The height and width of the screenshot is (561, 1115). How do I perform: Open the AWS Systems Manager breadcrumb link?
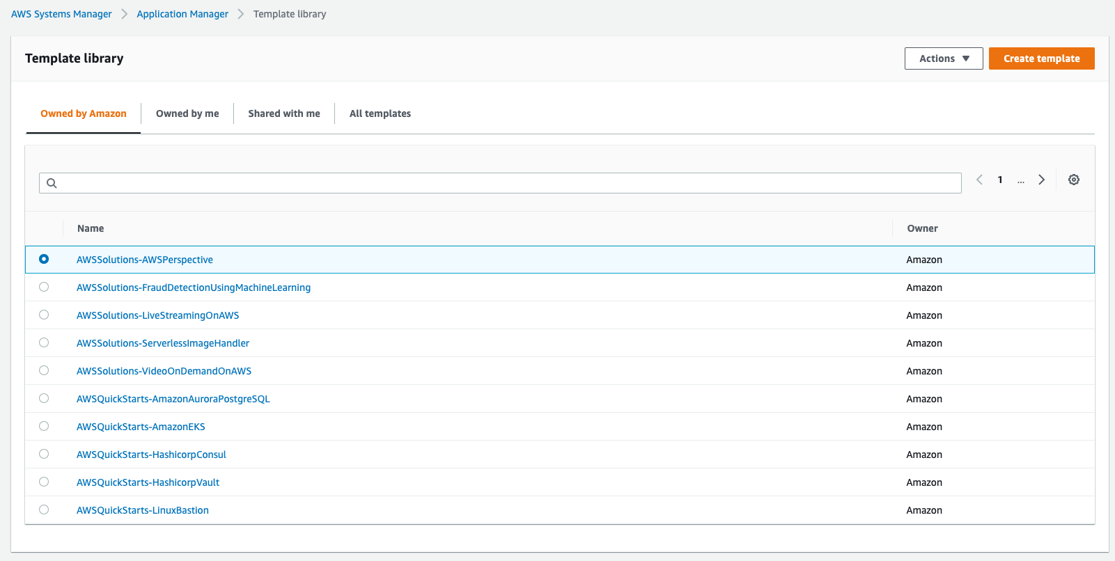point(61,14)
